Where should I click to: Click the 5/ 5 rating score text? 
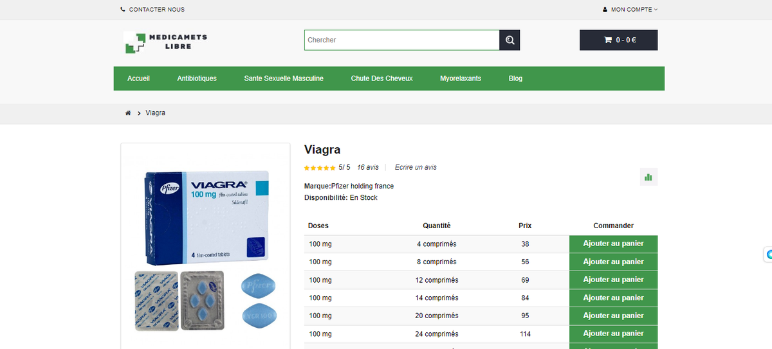click(344, 167)
